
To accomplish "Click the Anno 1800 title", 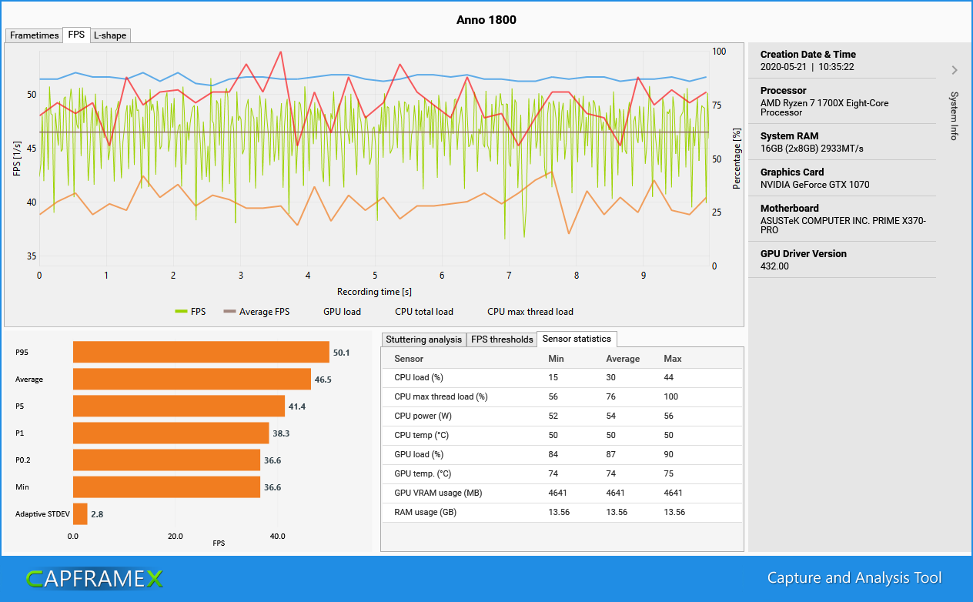I will pos(486,20).
